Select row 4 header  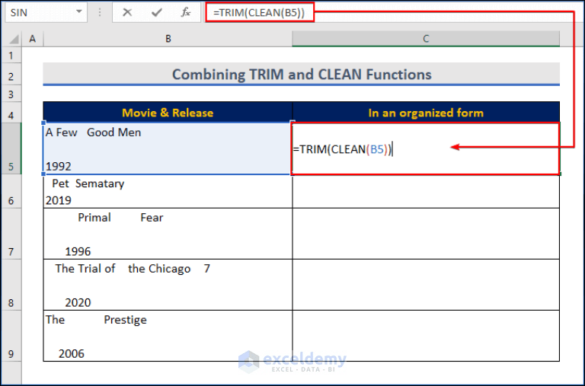(x=11, y=112)
